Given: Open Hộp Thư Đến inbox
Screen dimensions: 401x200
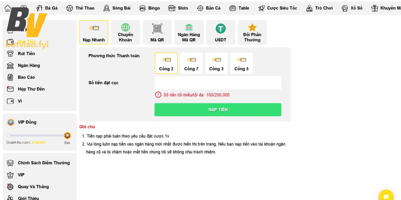Looking at the screenshot, I should coord(31,89).
